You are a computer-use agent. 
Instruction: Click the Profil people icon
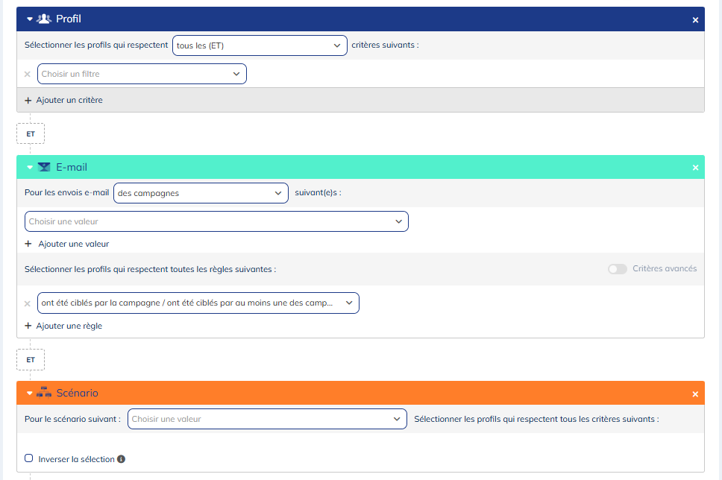(44, 19)
